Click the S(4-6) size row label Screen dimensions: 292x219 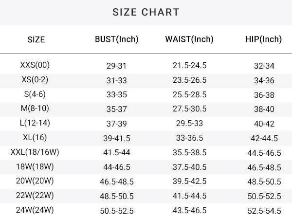[x=35, y=94]
